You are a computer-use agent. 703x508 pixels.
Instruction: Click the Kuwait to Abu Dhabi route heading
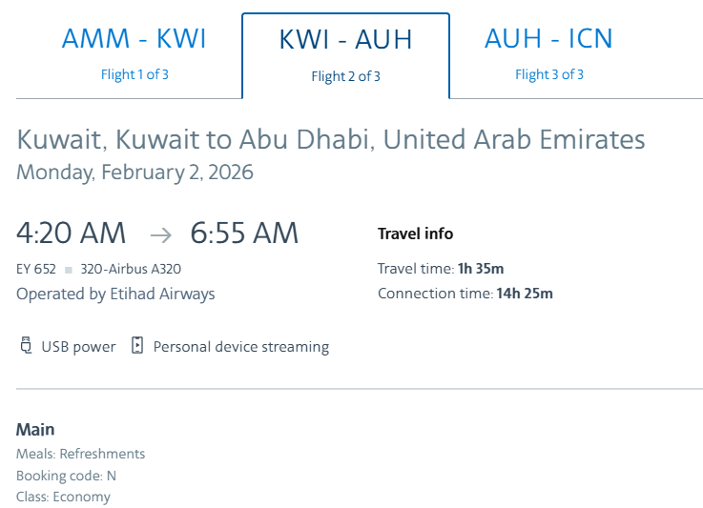coord(330,139)
